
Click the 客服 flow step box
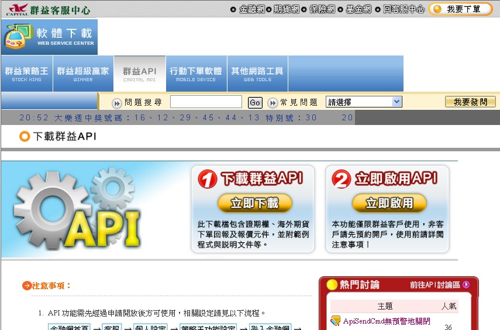112,327
